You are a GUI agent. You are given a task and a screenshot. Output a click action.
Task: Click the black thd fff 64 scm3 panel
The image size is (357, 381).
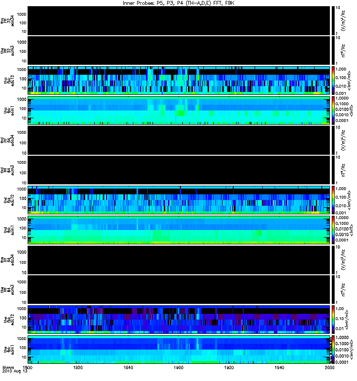179,170
